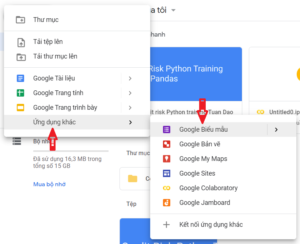Select Google Colaboratory in submenu

pos(223,188)
